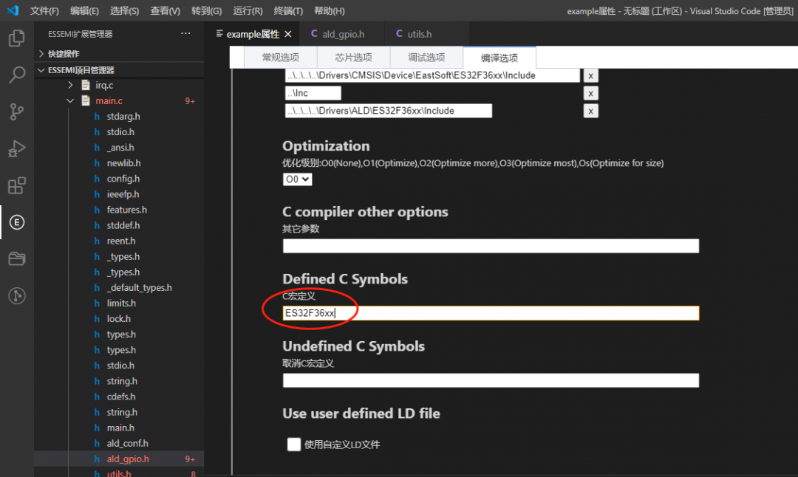
Task: Remove the ..\Inc include path
Action: (590, 93)
